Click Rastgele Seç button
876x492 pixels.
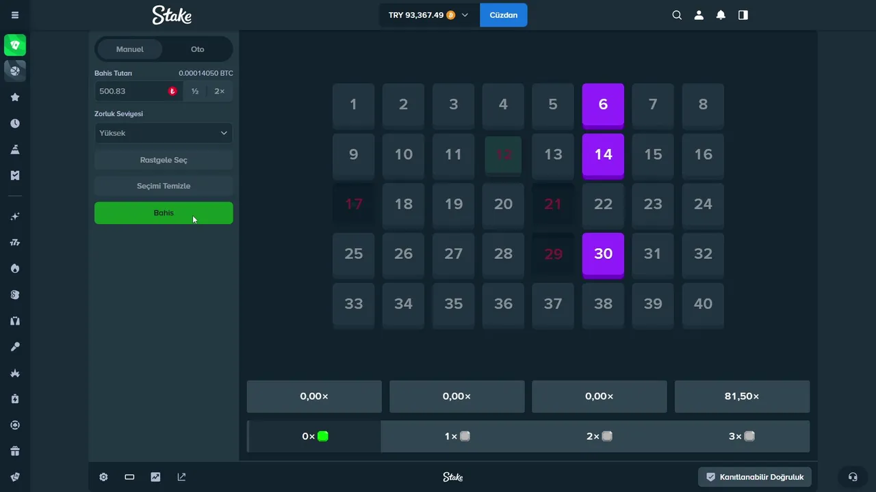[164, 160]
